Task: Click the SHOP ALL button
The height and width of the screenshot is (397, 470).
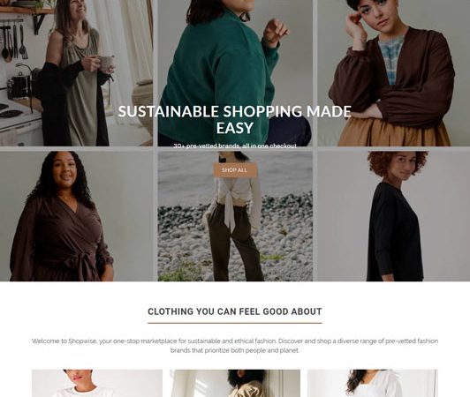Action: [x=235, y=170]
